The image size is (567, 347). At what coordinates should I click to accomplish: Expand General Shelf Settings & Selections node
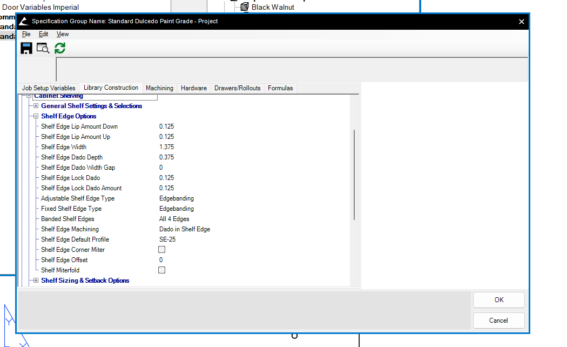coord(36,106)
